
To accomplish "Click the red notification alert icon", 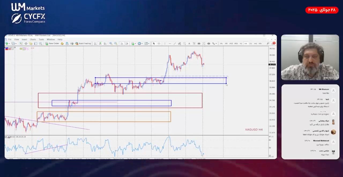I will [x=274, y=43].
